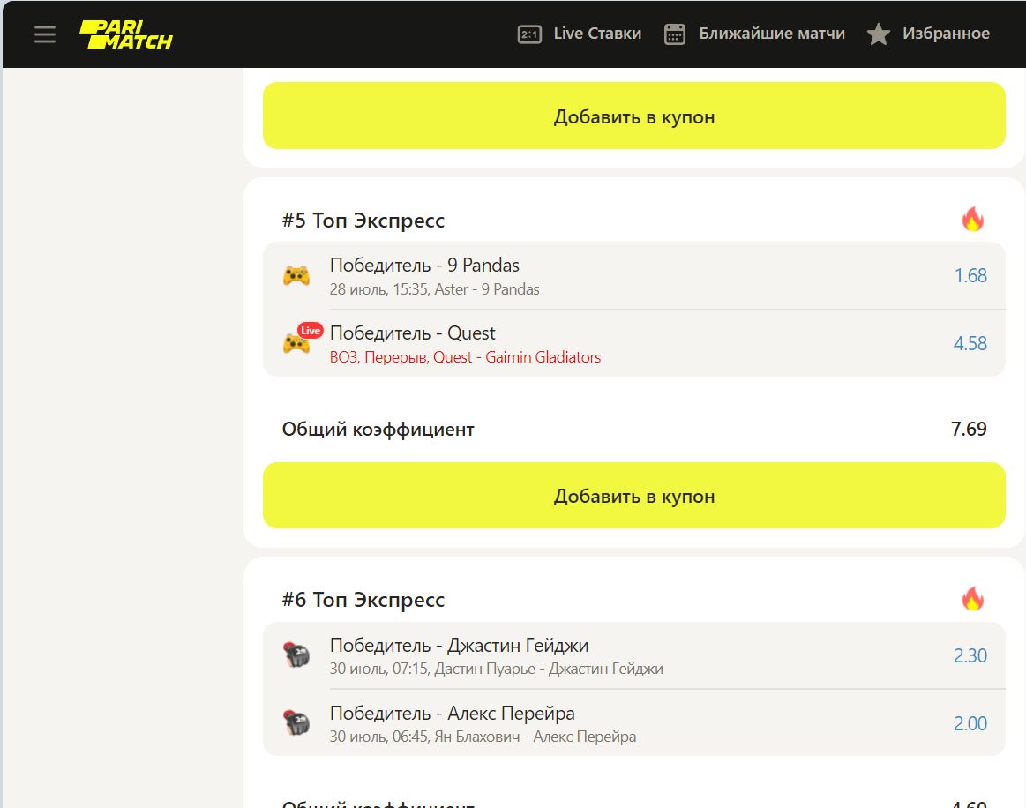Click live gamepad icon next to Quest

(296, 343)
